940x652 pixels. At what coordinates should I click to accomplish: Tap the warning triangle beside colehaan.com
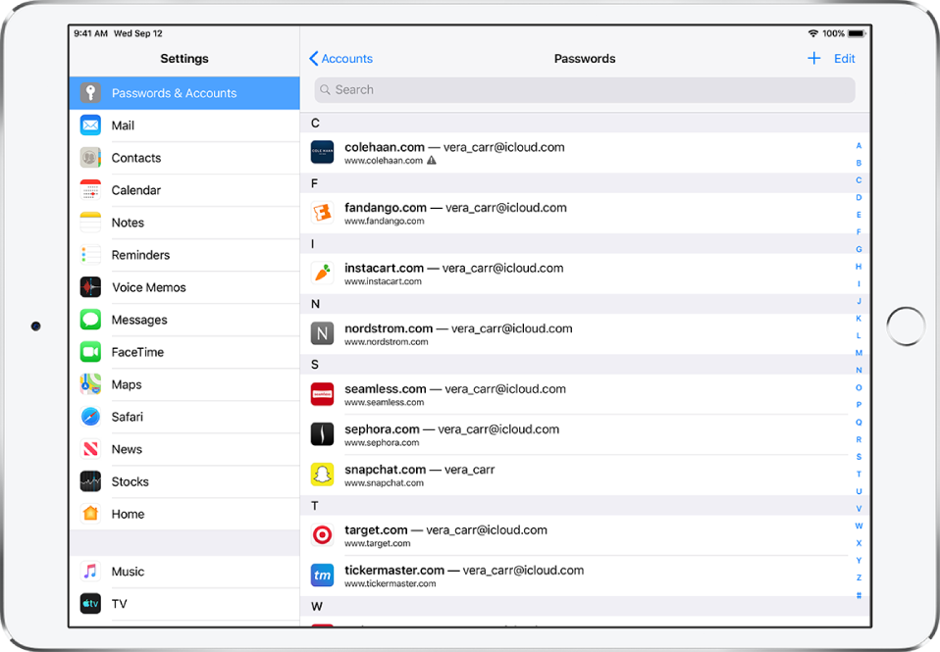(x=432, y=161)
